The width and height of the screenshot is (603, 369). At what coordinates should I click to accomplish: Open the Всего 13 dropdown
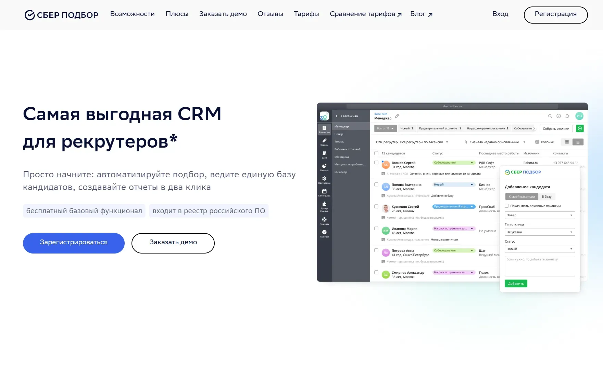tap(386, 128)
